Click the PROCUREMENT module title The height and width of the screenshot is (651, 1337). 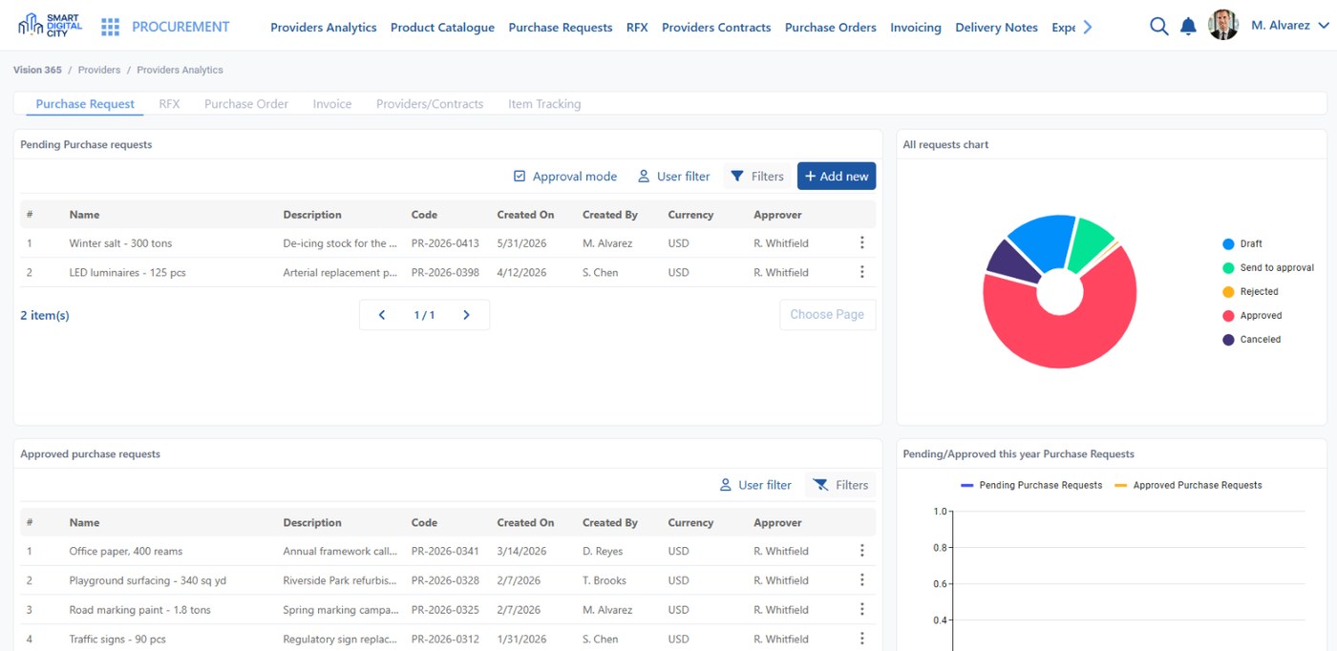coord(180,27)
